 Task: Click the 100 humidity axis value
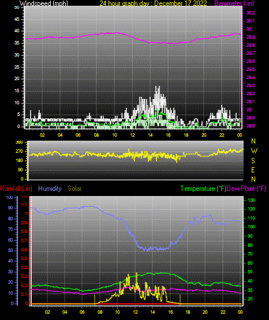tap(9, 197)
